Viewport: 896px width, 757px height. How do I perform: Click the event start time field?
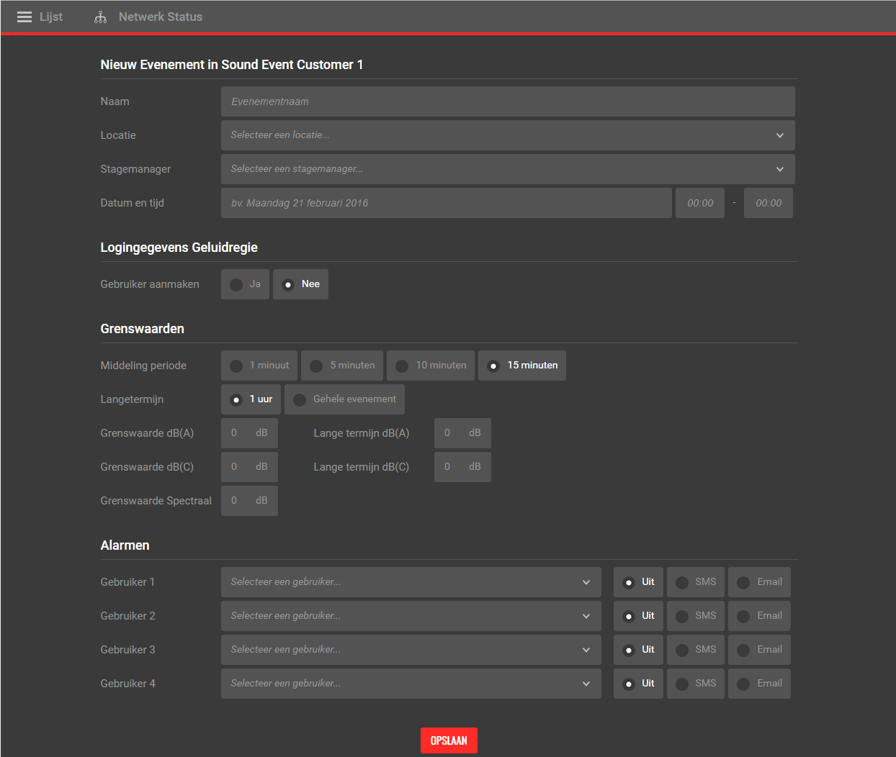pyautogui.click(x=699, y=203)
